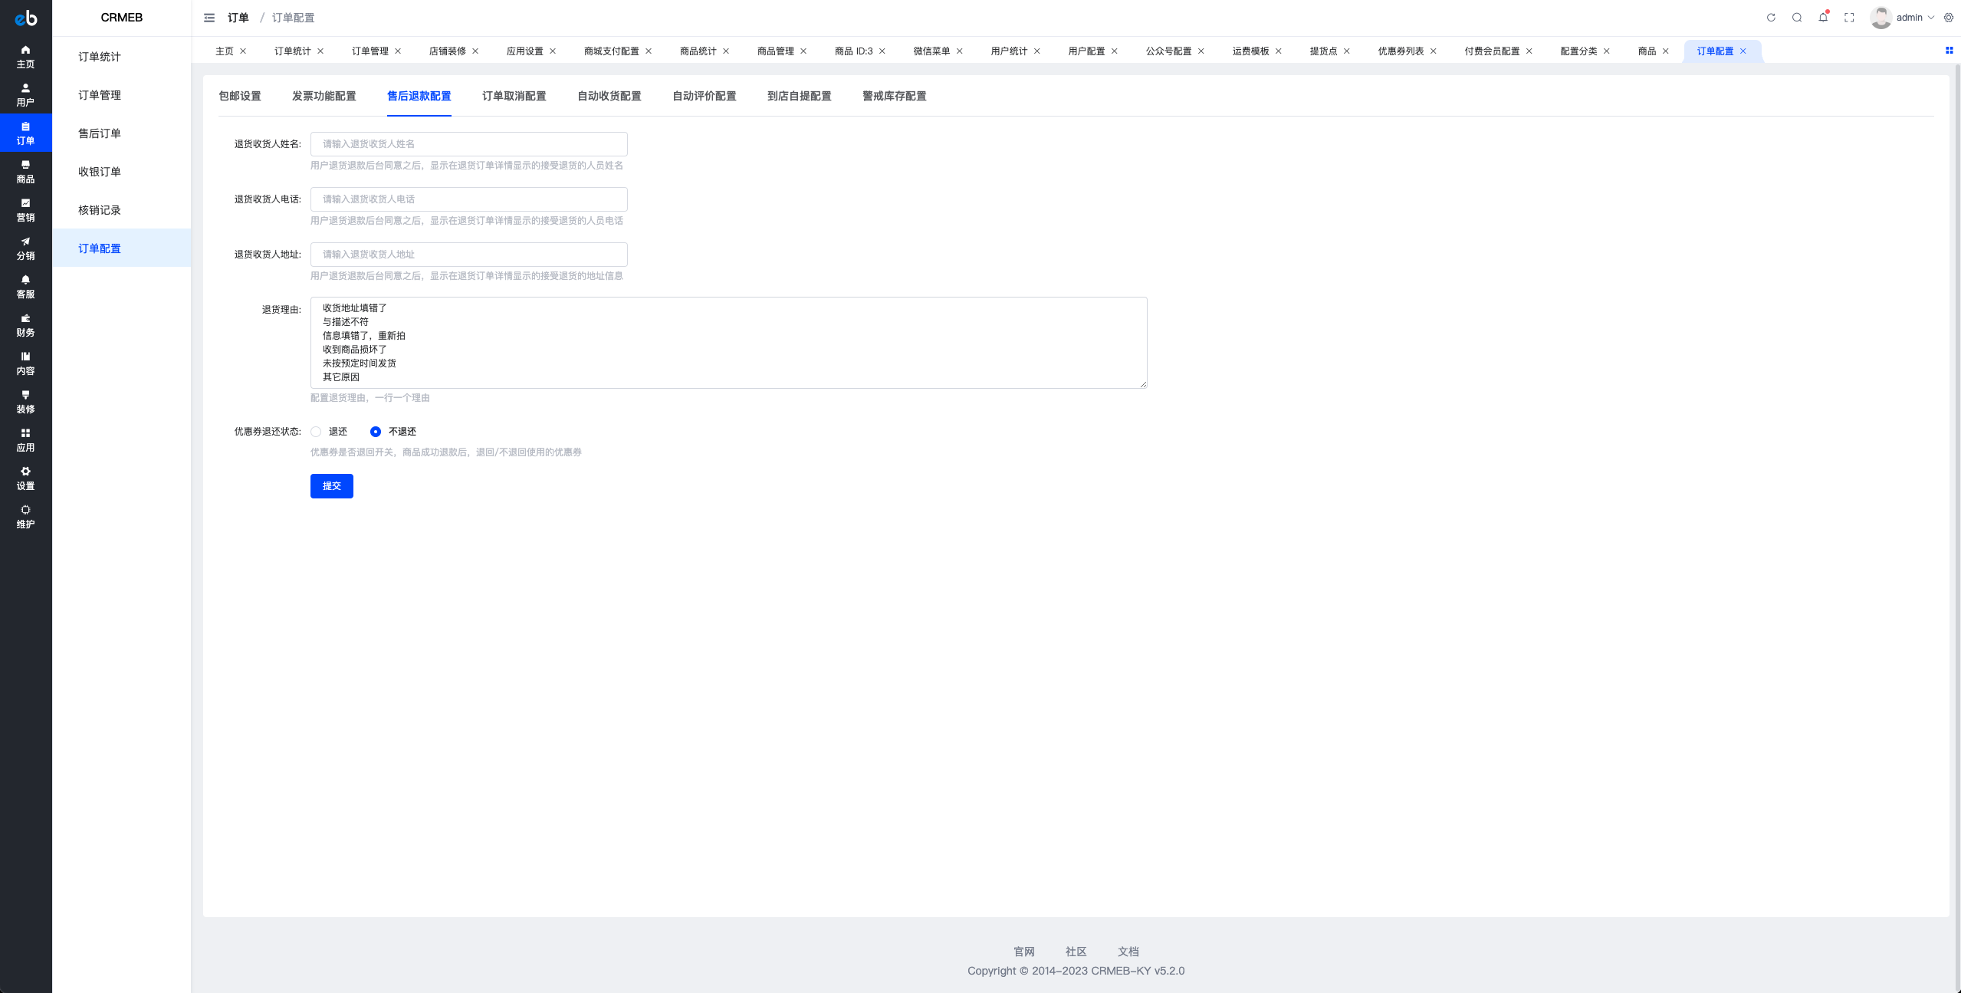Click the 提交 submit button
The image size is (1961, 993).
pyautogui.click(x=331, y=486)
